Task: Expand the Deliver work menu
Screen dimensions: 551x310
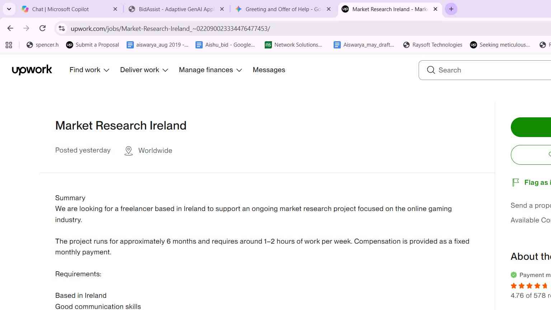Action: pyautogui.click(x=144, y=70)
